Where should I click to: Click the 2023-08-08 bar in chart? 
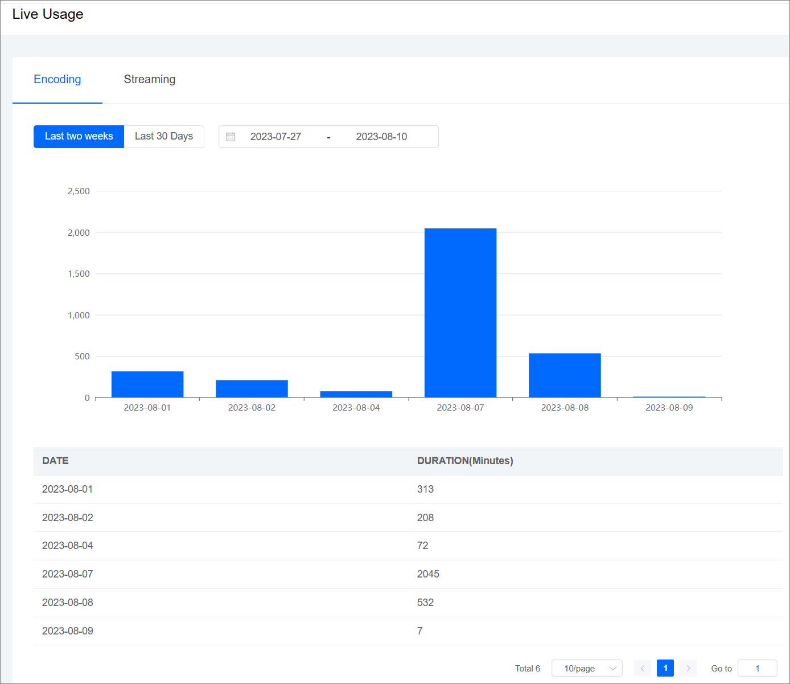pyautogui.click(x=565, y=375)
